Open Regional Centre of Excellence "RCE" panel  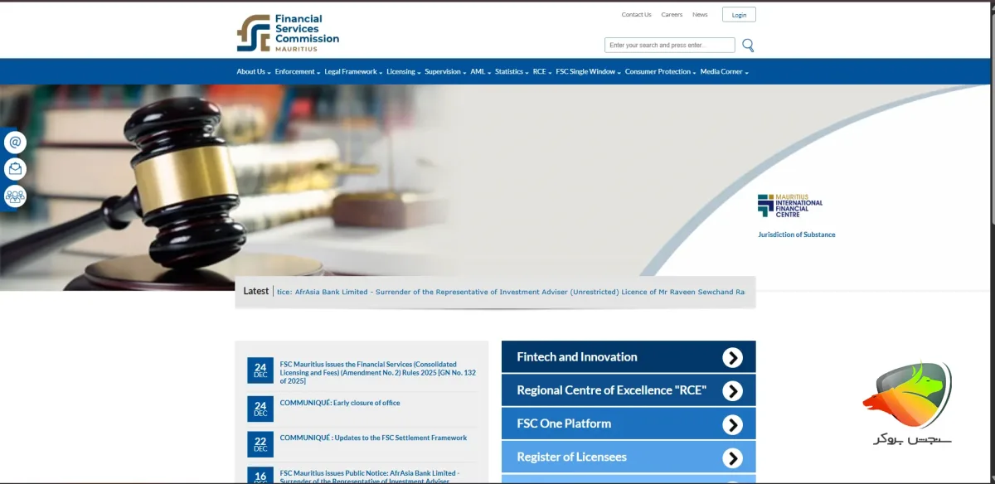(629, 390)
